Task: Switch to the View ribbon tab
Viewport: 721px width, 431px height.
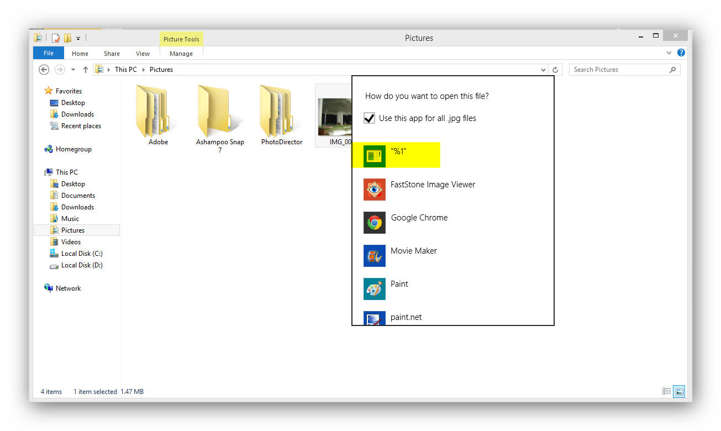Action: pyautogui.click(x=143, y=54)
